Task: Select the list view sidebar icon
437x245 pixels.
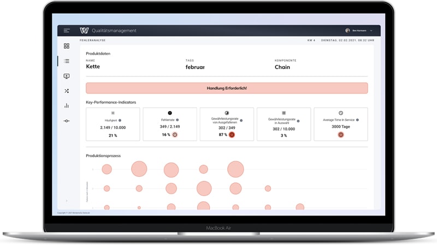Action: point(66,61)
